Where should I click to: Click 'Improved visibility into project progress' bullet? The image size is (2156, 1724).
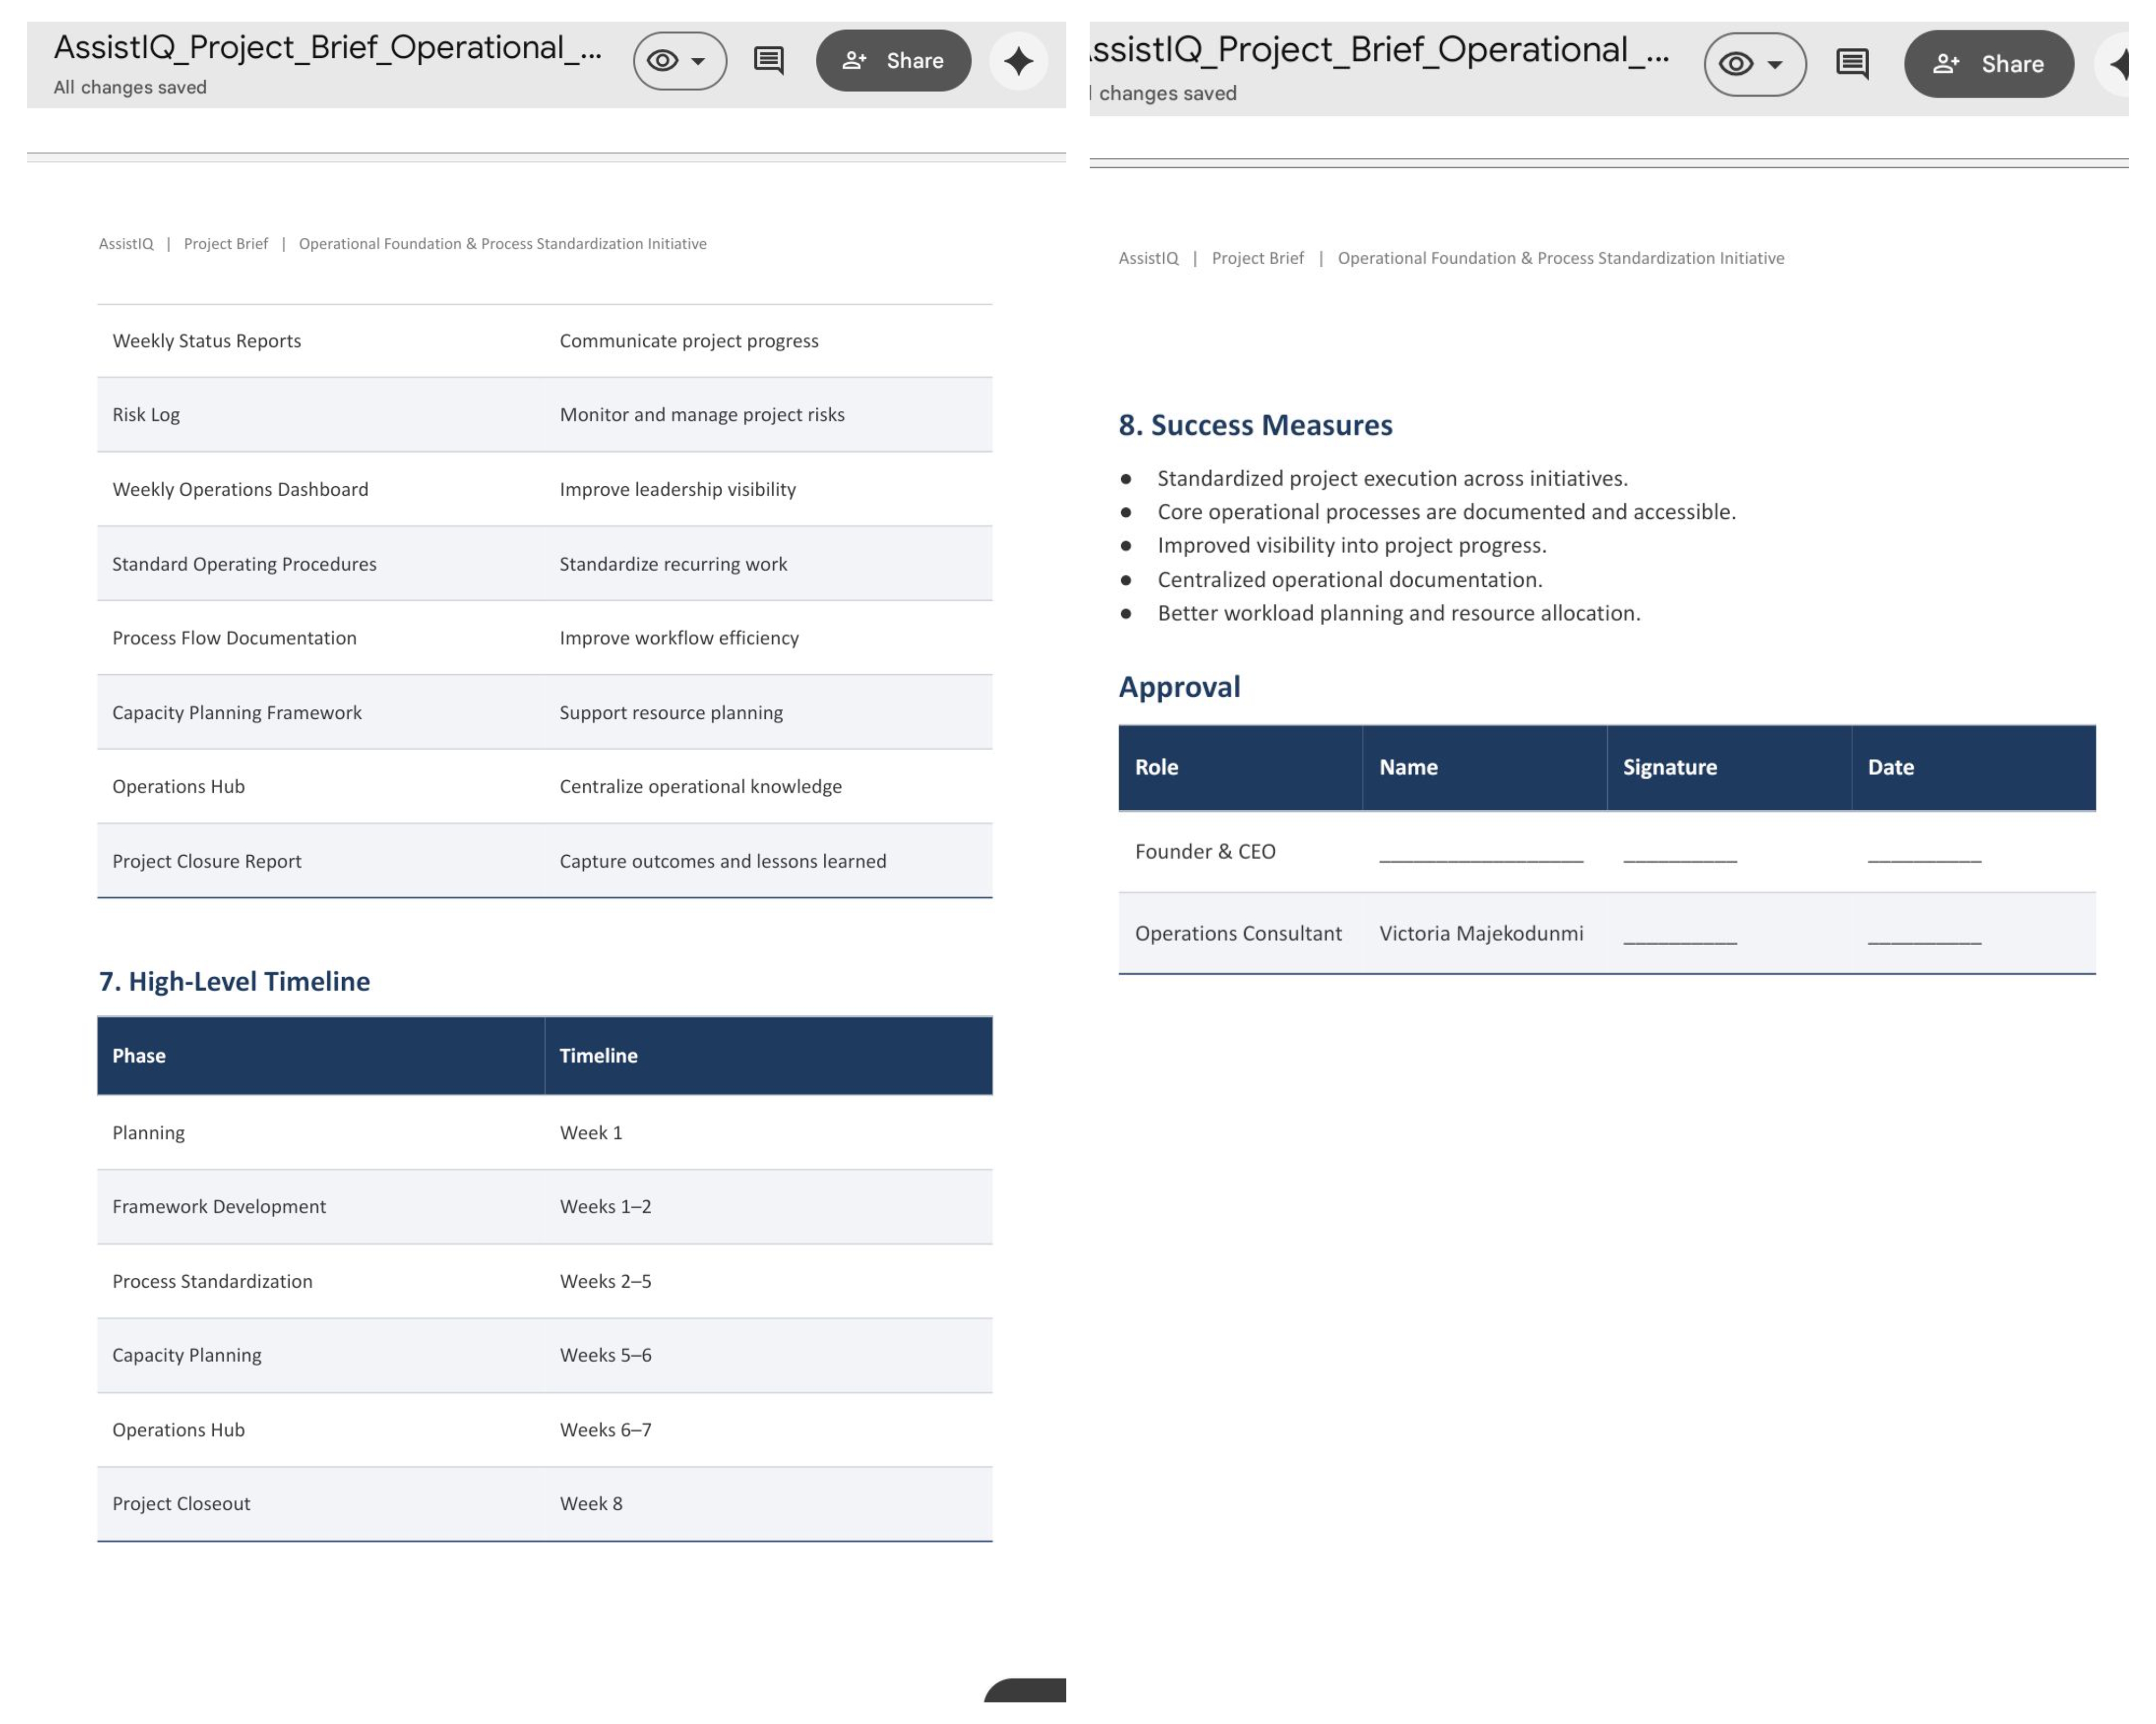coord(1351,546)
